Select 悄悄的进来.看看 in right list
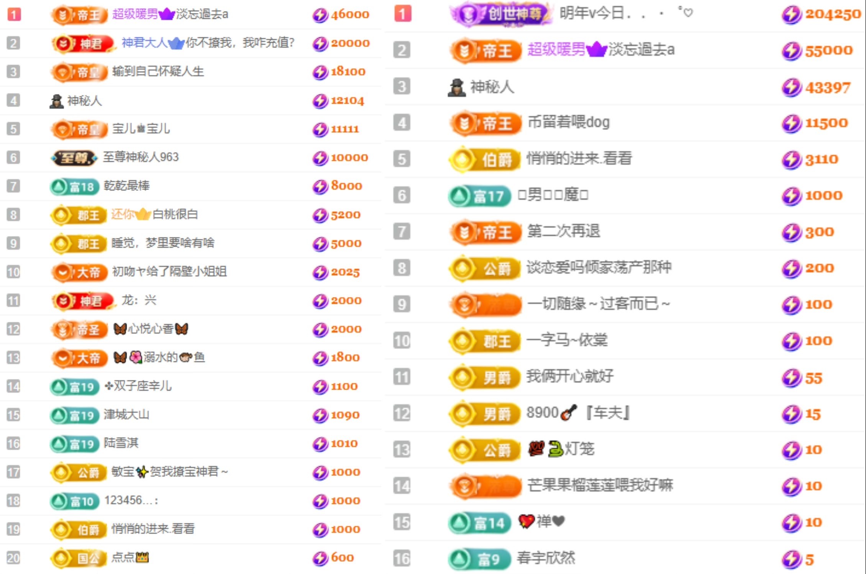 [579, 158]
